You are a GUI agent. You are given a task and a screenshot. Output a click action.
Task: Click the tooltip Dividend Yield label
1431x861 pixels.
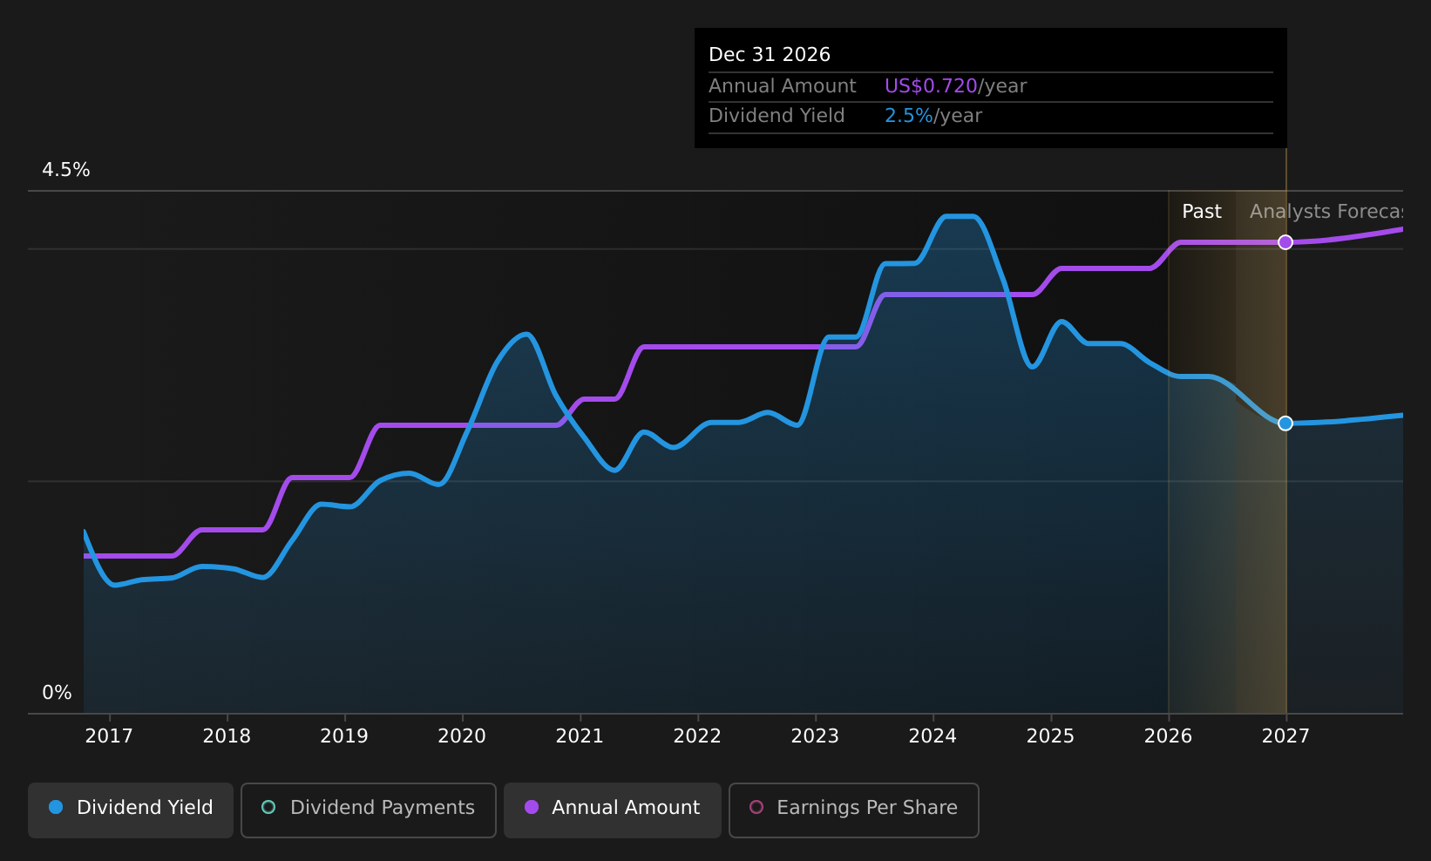point(777,116)
